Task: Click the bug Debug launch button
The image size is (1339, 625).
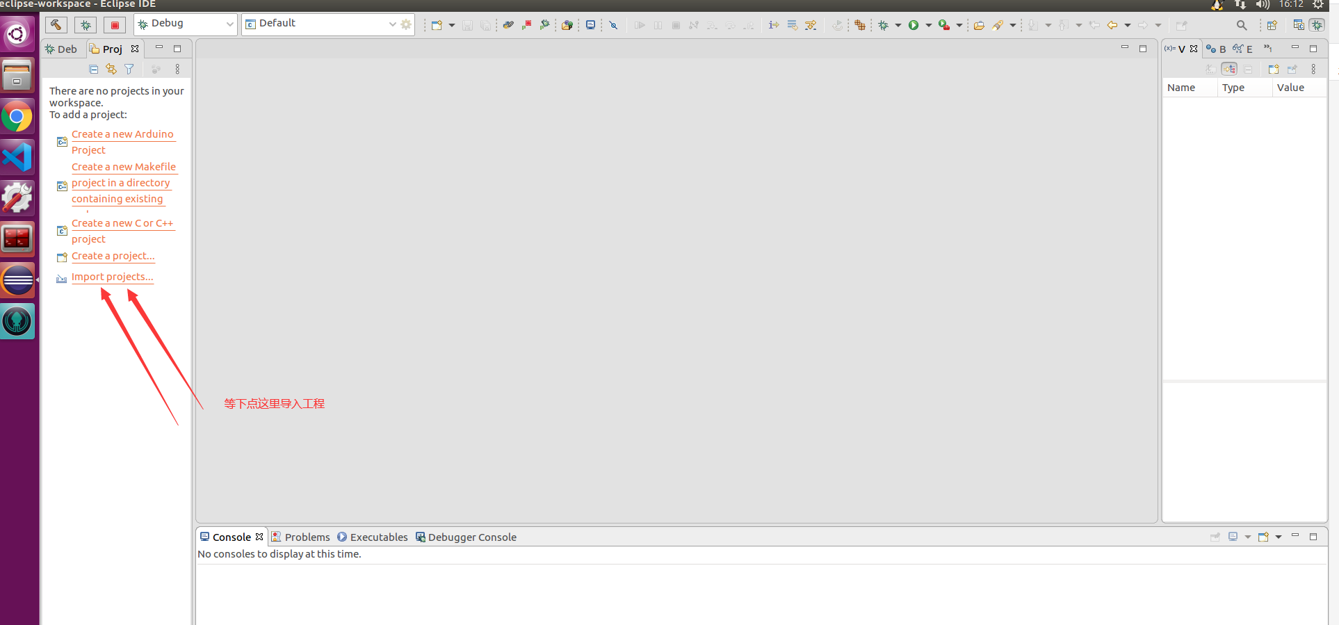Action: pyautogui.click(x=86, y=25)
